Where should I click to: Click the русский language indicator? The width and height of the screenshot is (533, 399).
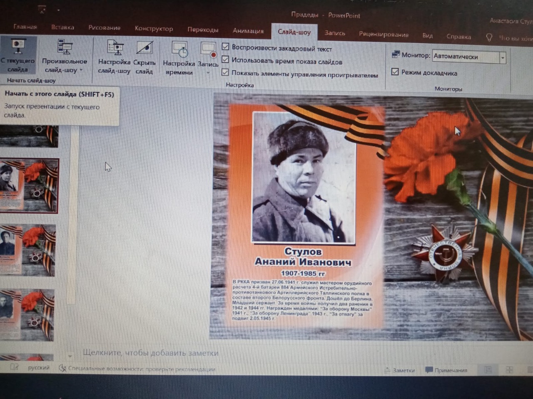(x=38, y=368)
